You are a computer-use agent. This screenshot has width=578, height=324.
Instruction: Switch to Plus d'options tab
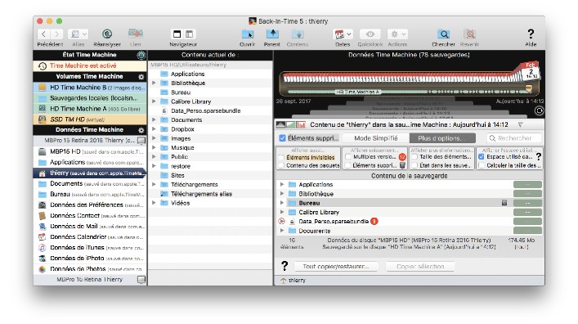pyautogui.click(x=442, y=138)
